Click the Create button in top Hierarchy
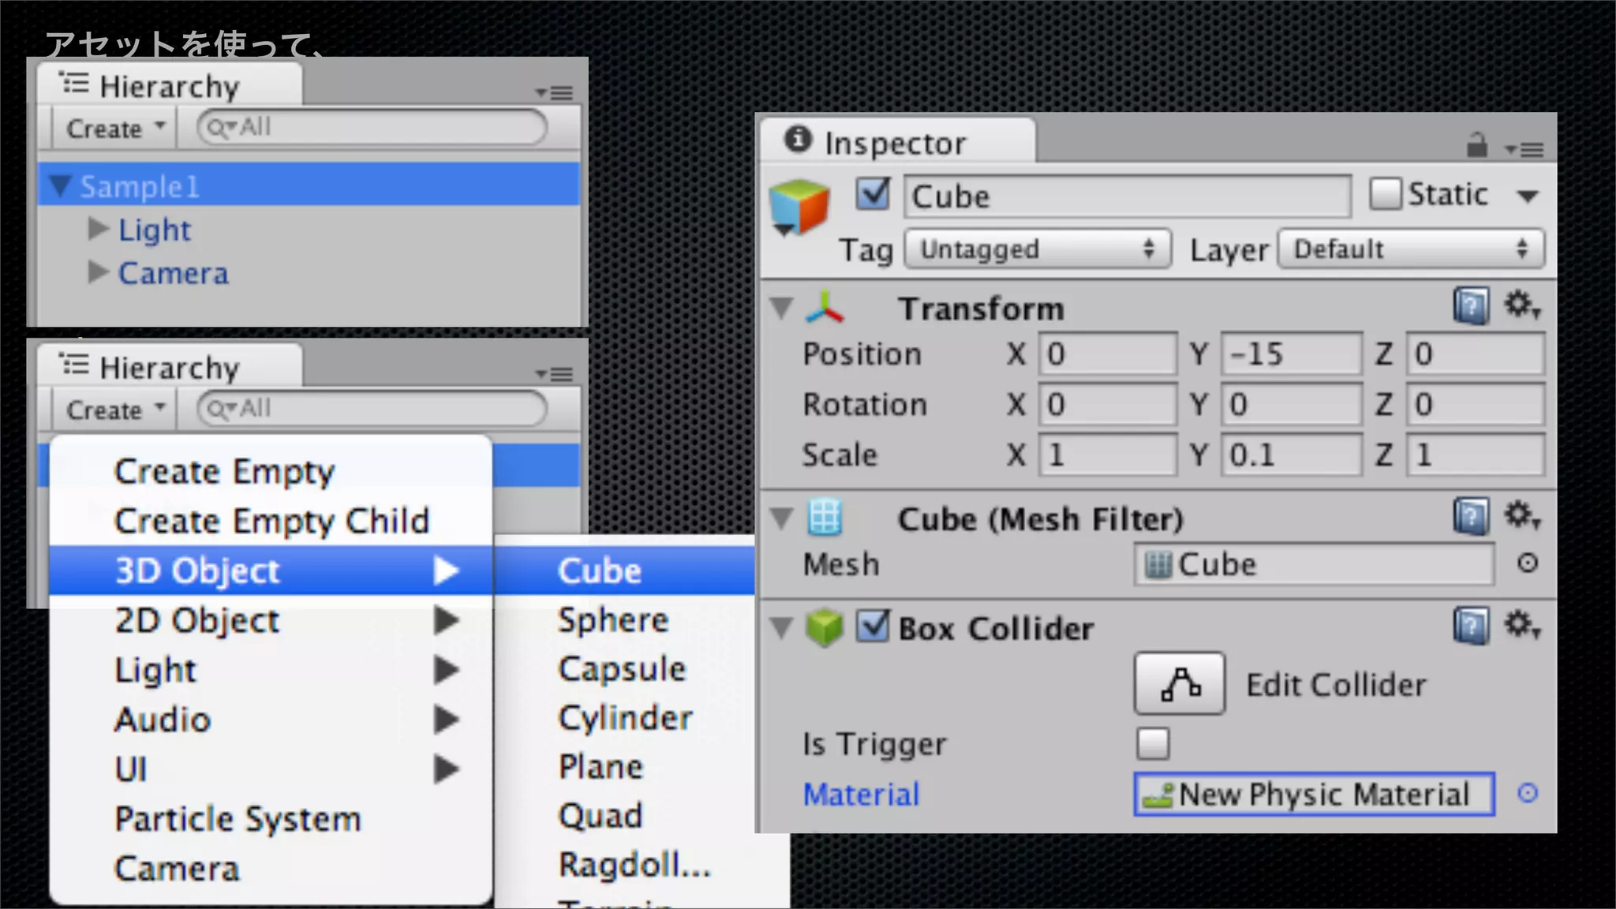1616x909 pixels. click(x=115, y=129)
